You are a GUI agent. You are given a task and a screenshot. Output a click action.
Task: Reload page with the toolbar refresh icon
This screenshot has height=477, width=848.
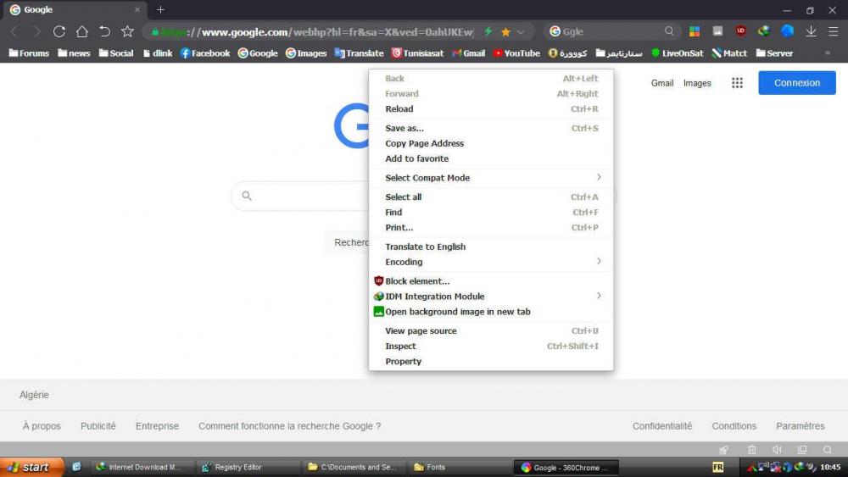pyautogui.click(x=59, y=32)
